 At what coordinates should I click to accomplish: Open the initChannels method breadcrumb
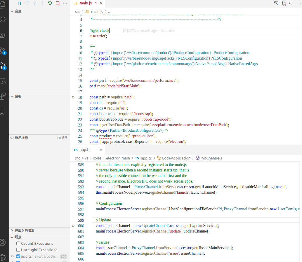(x=211, y=158)
